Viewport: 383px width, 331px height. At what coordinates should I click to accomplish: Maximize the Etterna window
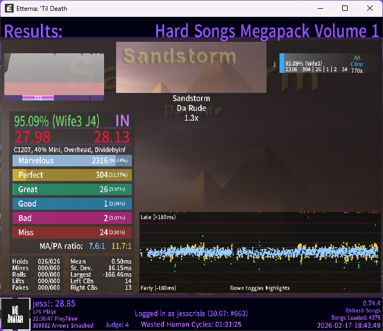[345, 9]
